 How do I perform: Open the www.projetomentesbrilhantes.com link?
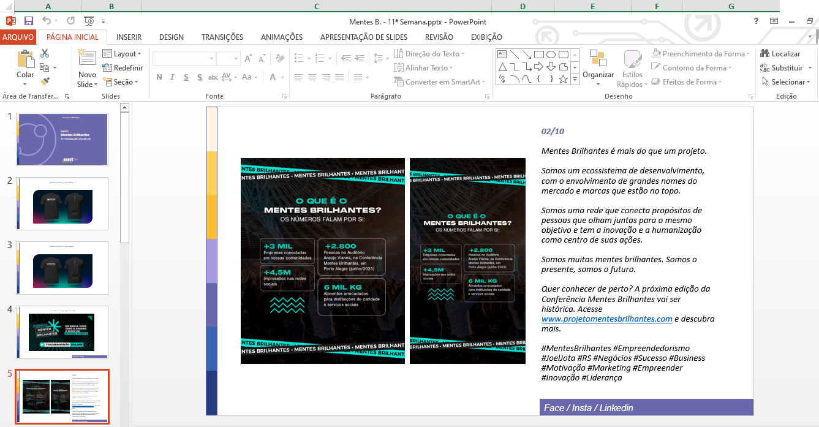606,319
